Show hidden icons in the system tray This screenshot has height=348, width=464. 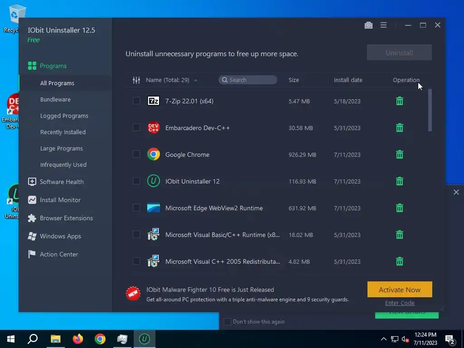tap(383, 339)
